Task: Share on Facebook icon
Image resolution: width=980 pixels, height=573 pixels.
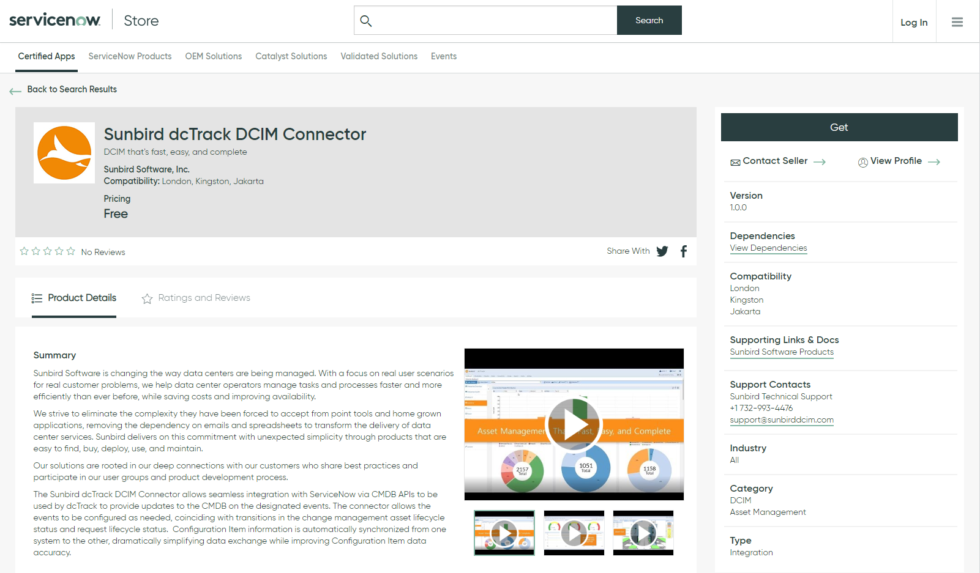Action: click(x=684, y=251)
